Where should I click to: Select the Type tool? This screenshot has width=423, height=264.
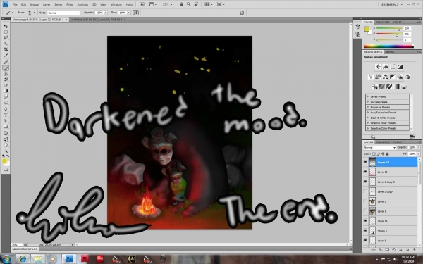click(x=6, y=115)
